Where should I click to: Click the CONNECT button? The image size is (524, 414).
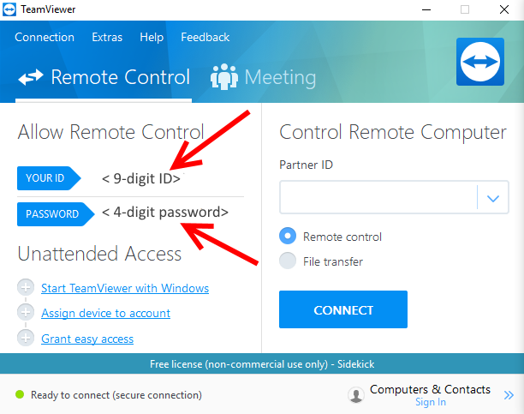pos(343,309)
